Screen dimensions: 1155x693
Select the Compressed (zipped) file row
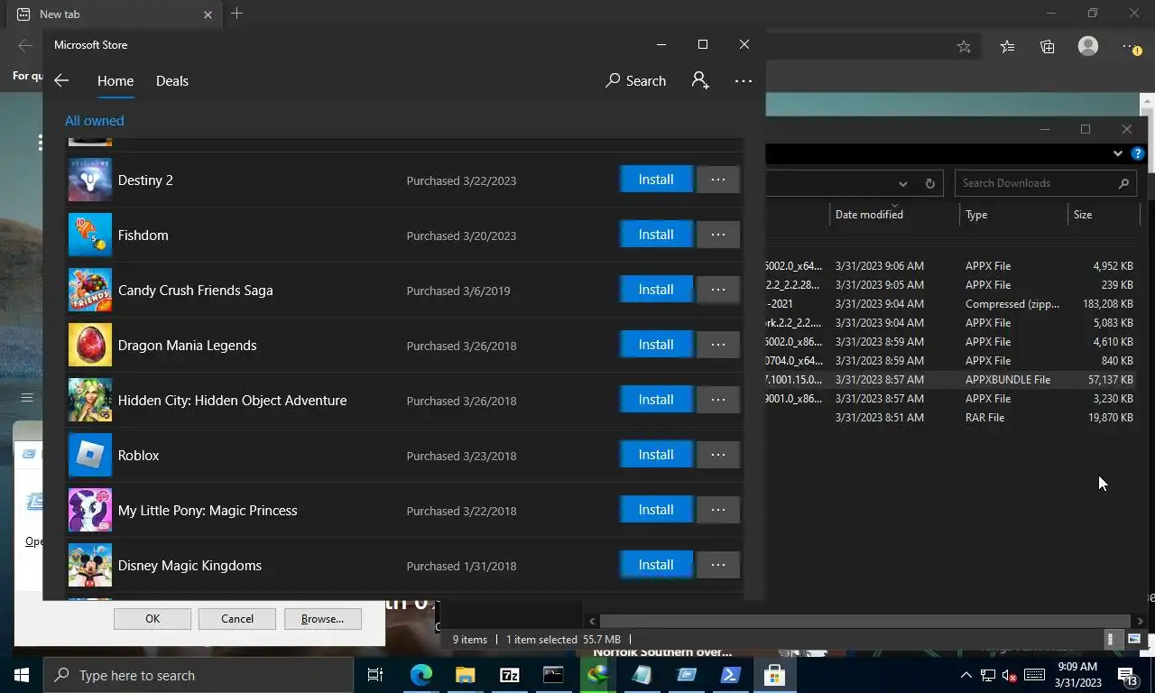(951, 304)
